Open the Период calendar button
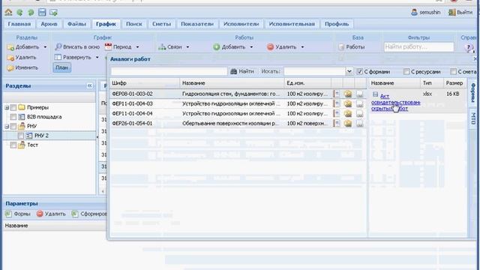This screenshot has height=270, width=480. click(118, 46)
